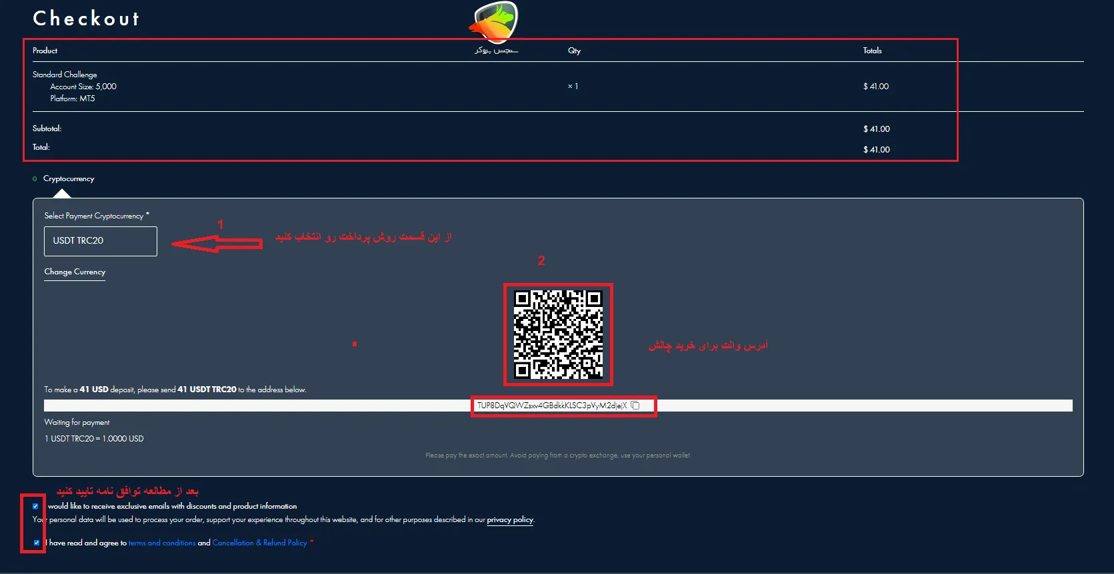This screenshot has height=574, width=1114.
Task: Select the TUP8Dq wallet address text
Action: [x=552, y=405]
